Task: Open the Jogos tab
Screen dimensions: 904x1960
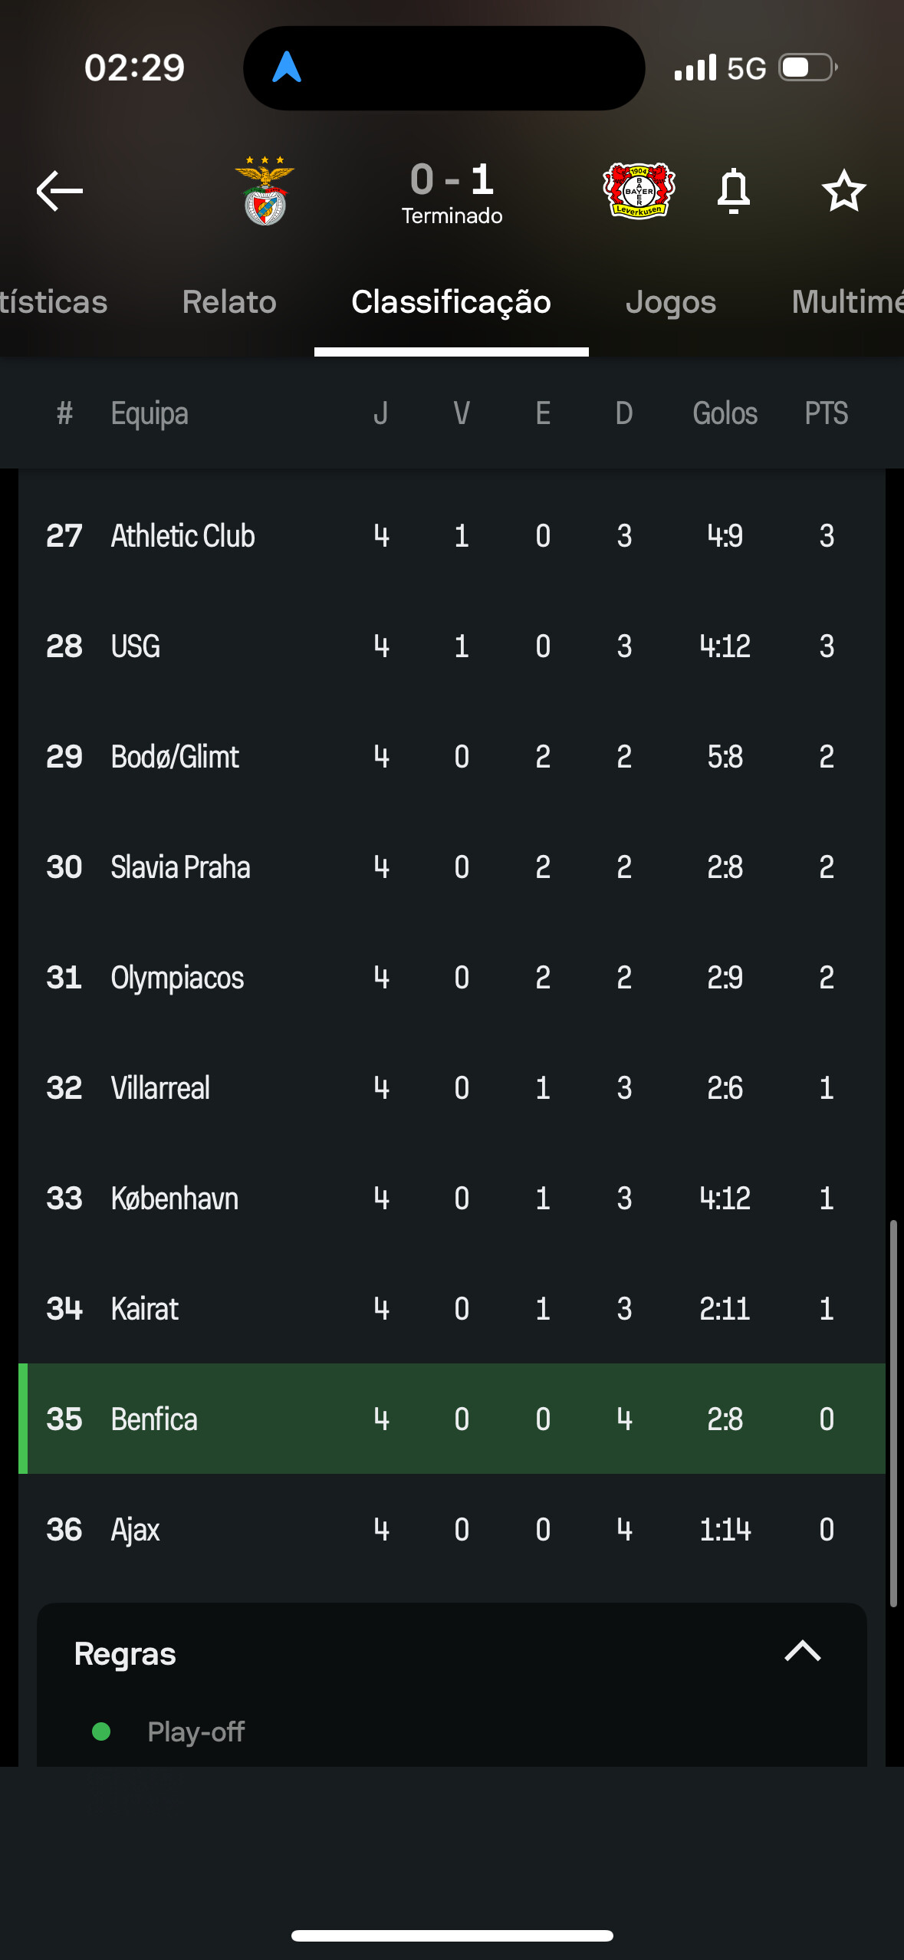Action: 671,302
